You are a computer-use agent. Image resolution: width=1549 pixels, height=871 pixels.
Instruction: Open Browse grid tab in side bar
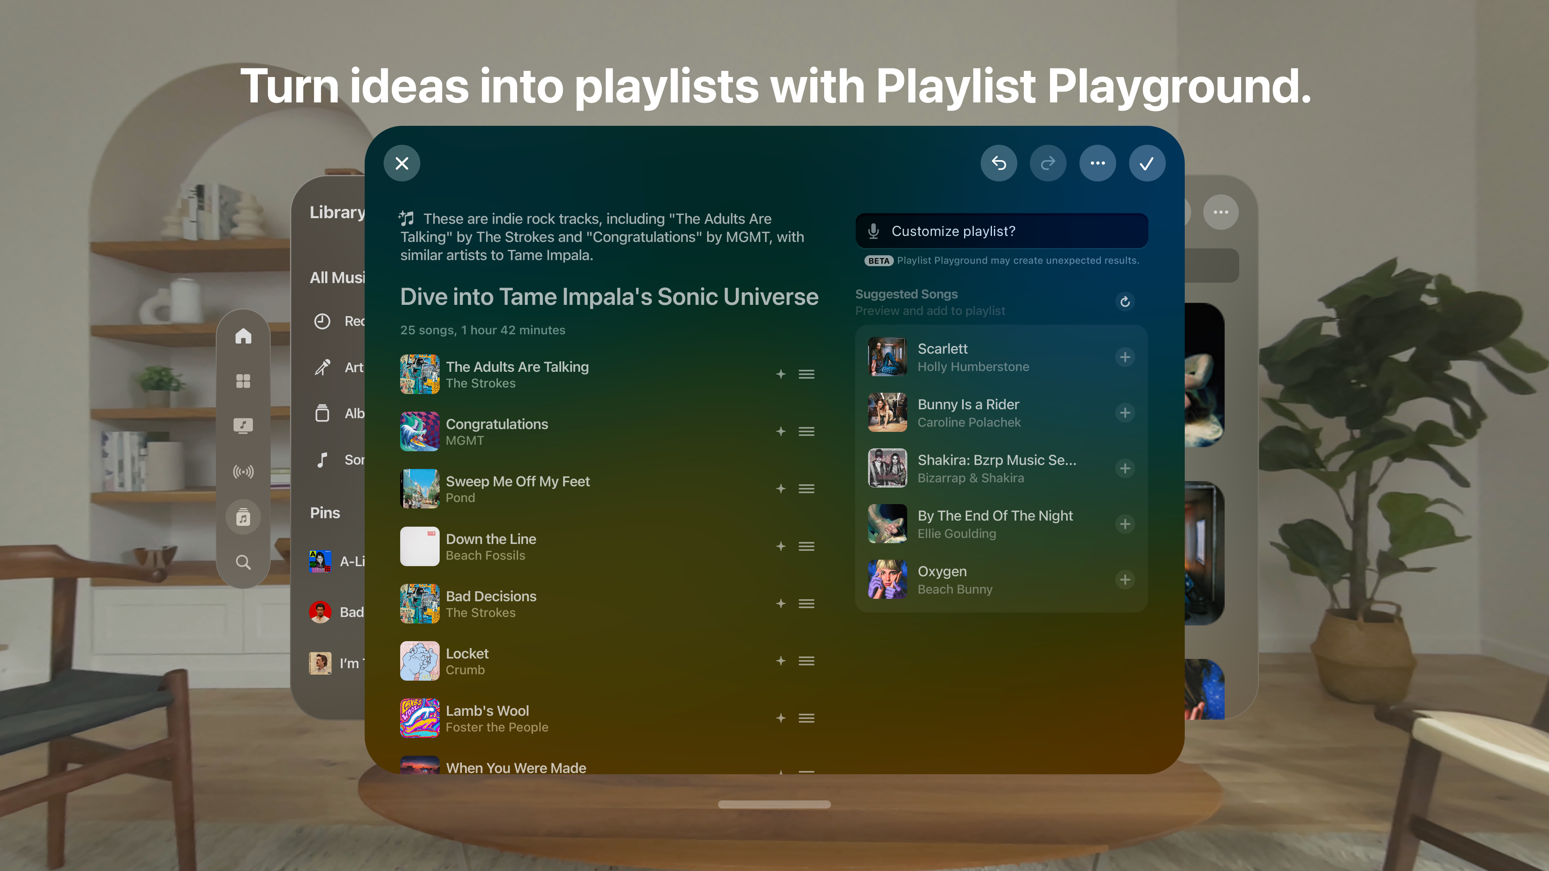pos(243,381)
